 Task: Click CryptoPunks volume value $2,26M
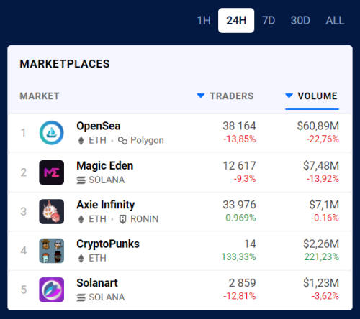click(x=321, y=244)
